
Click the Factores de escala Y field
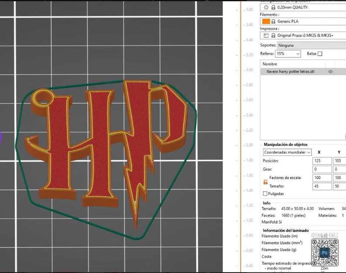click(x=339, y=178)
